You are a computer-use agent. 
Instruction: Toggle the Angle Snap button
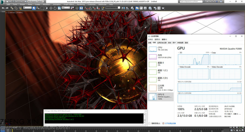[x=90, y=8]
